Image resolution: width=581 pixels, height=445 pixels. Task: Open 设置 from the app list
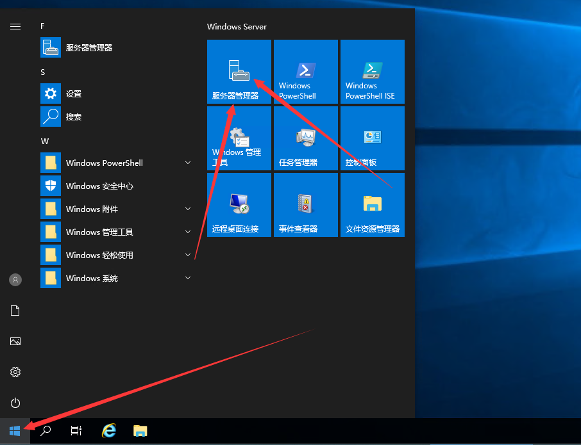[74, 93]
